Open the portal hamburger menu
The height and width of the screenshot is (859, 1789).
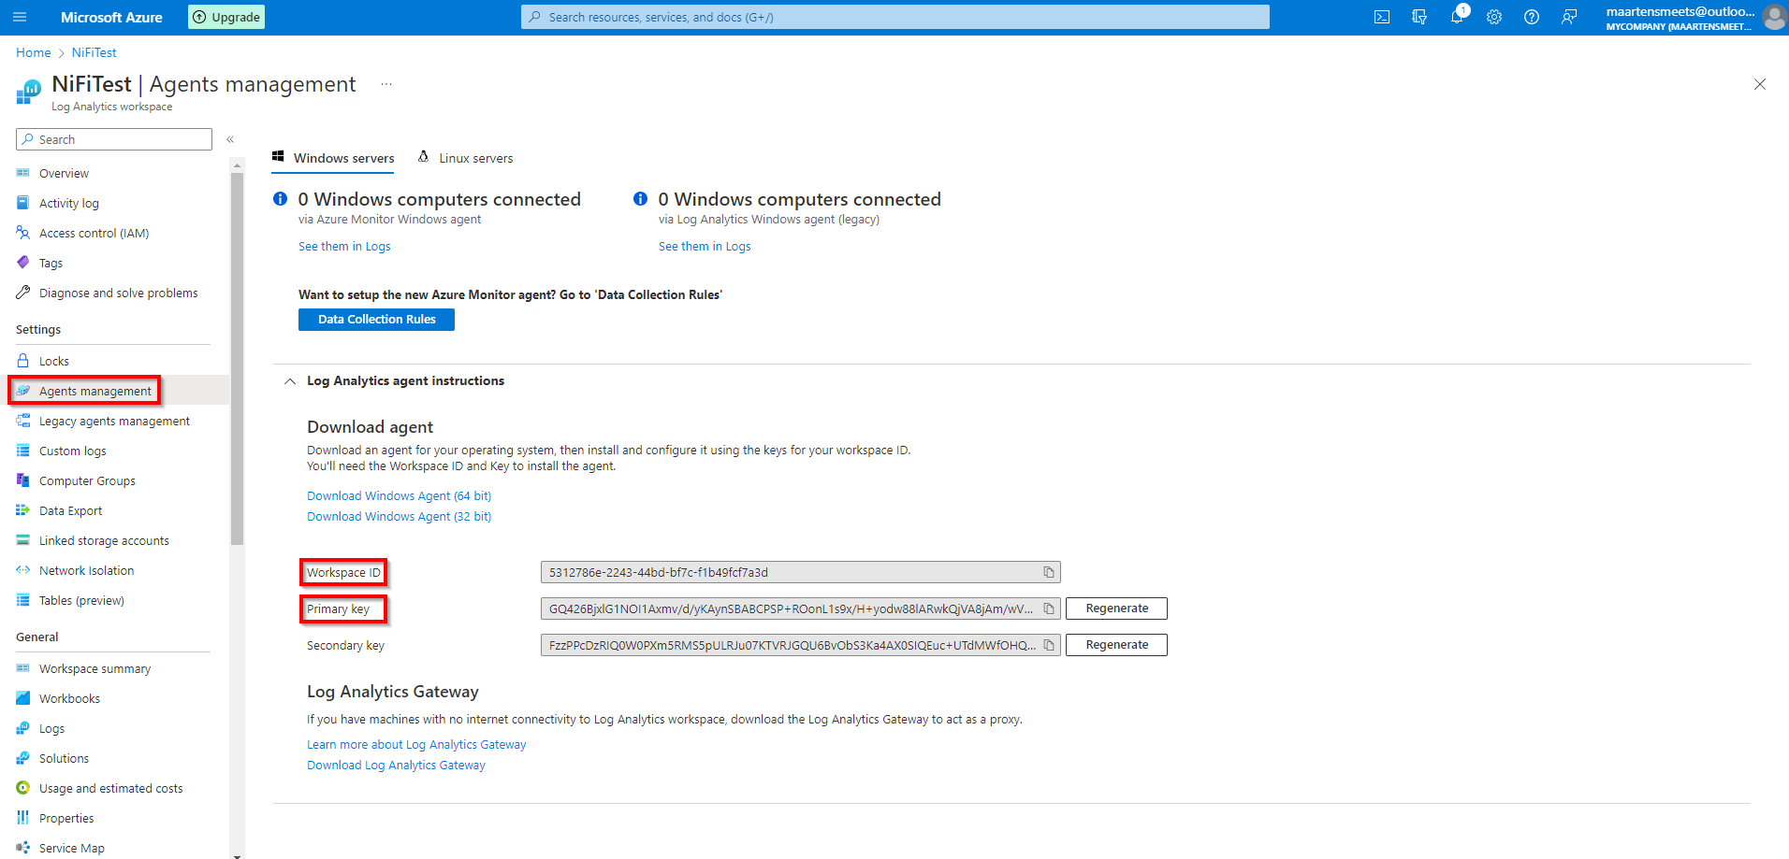click(x=20, y=17)
